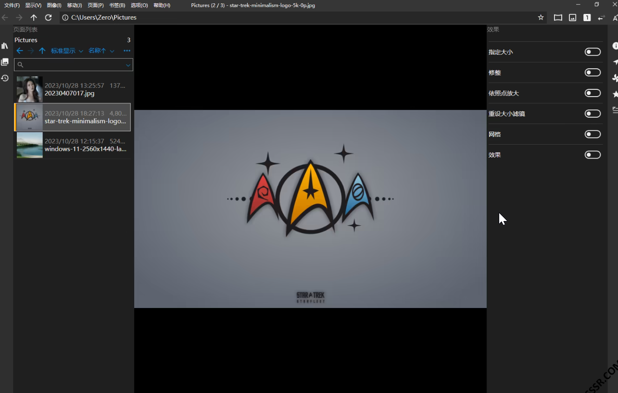The width and height of the screenshot is (618, 393).
Task: Open the 文件(F) menu
Action: click(x=12, y=5)
